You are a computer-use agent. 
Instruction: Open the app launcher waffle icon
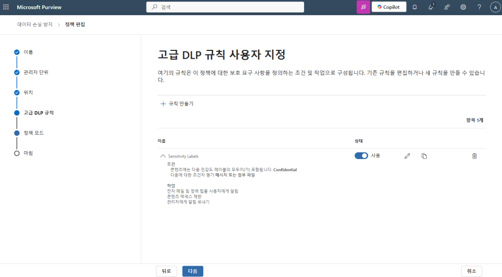[x=6, y=7]
